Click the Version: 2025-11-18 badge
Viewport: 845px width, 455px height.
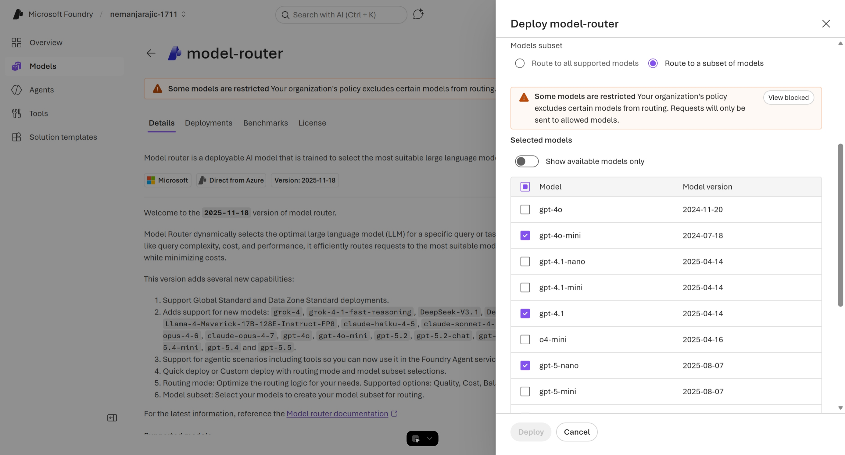pos(305,180)
